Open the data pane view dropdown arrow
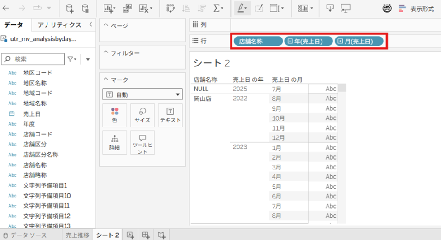The image size is (441, 240). tap(88, 59)
